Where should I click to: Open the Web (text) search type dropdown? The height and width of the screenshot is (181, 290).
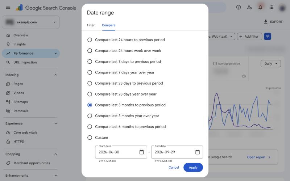tap(221, 37)
